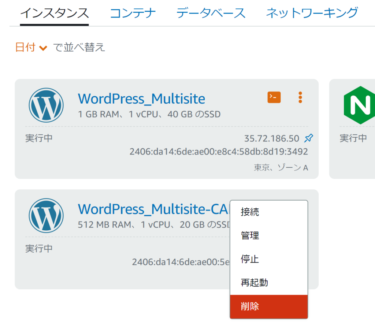
Task: Select the インスタンス tab
Action: (54, 14)
